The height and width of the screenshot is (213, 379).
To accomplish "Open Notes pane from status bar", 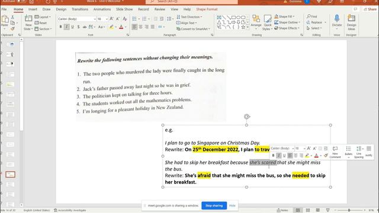I will tap(282, 211).
